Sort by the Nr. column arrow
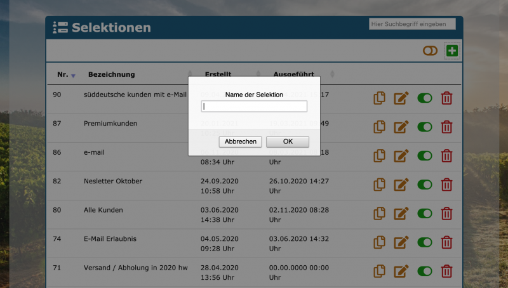The width and height of the screenshot is (508, 288). pyautogui.click(x=73, y=75)
